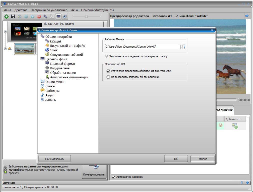Click the По умолчанию button
The width and height of the screenshot is (253, 192).
tap(54, 159)
